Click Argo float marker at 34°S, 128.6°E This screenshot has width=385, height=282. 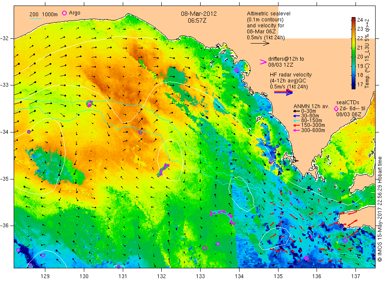(29, 132)
